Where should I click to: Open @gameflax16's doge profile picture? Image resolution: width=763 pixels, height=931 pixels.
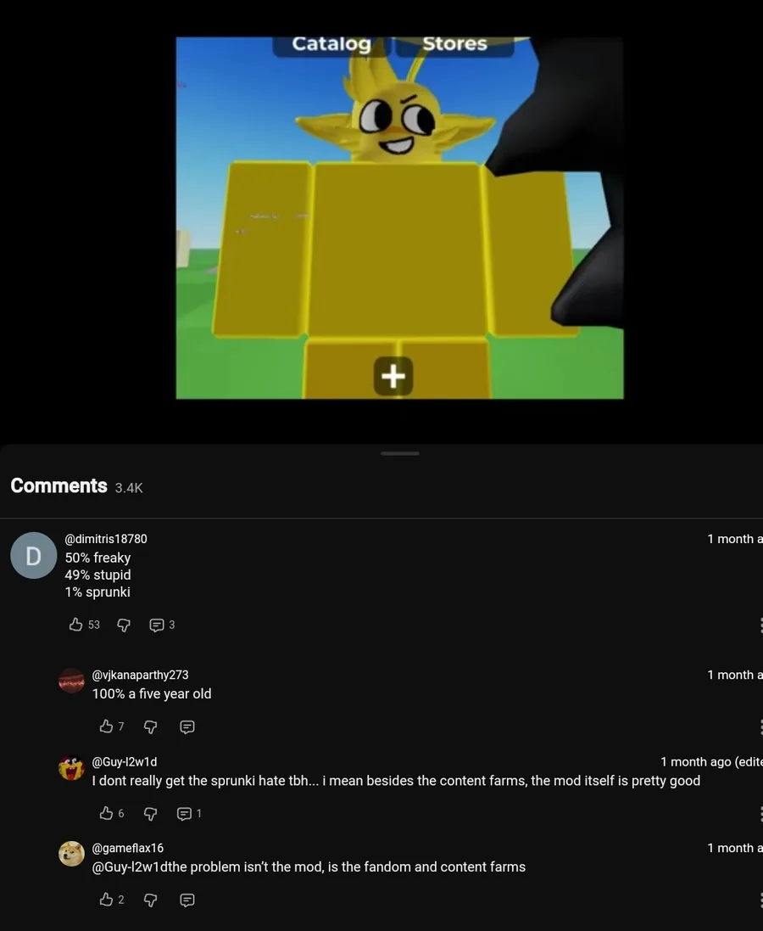(x=71, y=854)
